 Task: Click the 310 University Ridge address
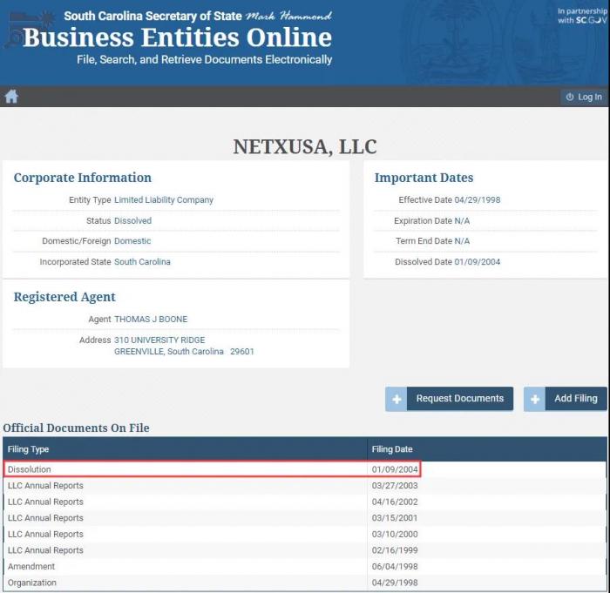point(159,340)
